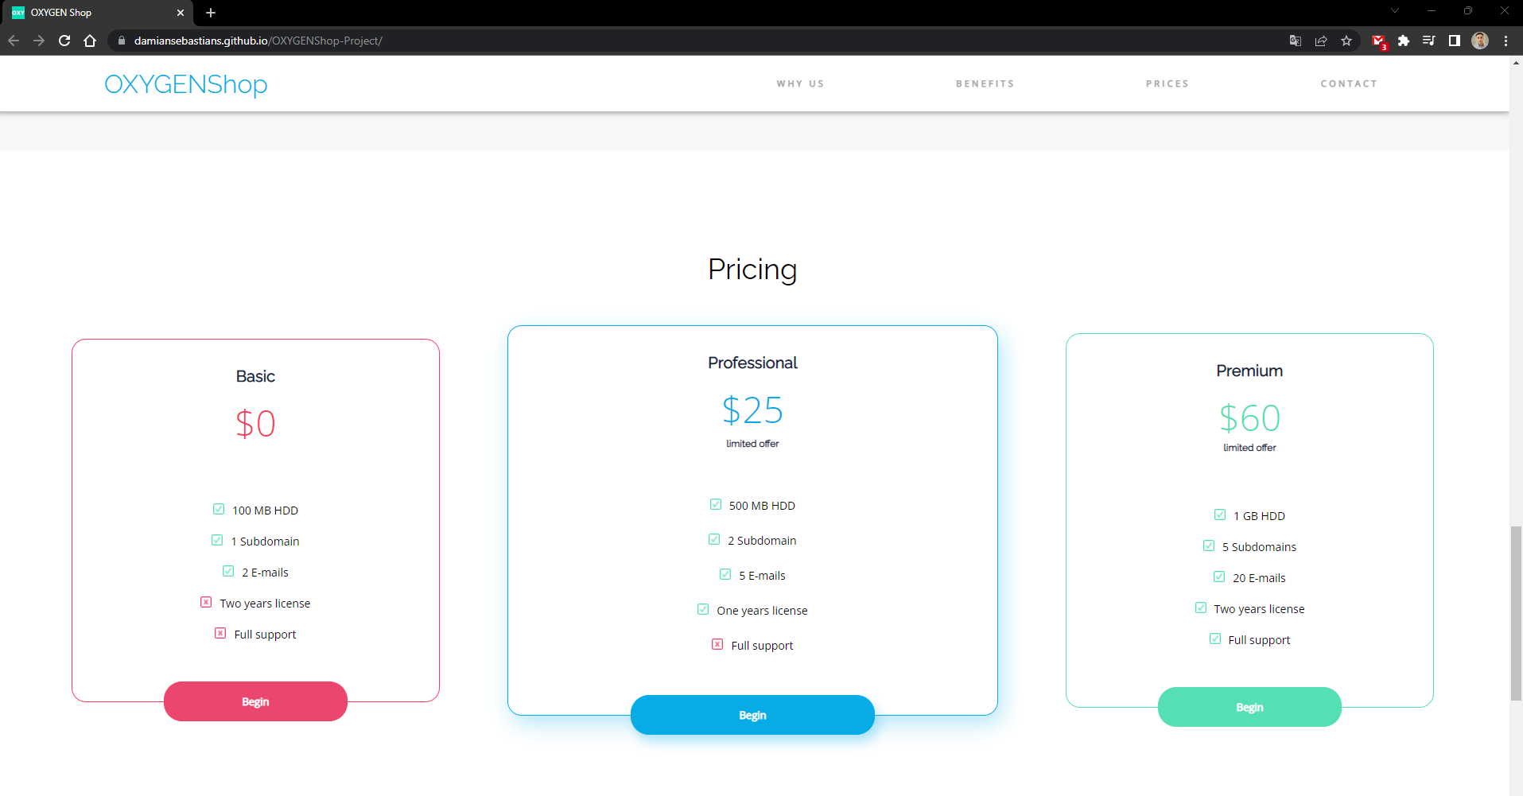The height and width of the screenshot is (796, 1523).
Task: Open the three-dot browser menu
Action: coord(1506,41)
